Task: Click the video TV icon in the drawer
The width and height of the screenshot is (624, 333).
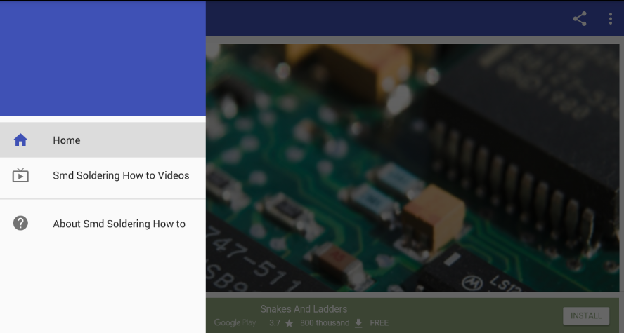Action: tap(20, 175)
